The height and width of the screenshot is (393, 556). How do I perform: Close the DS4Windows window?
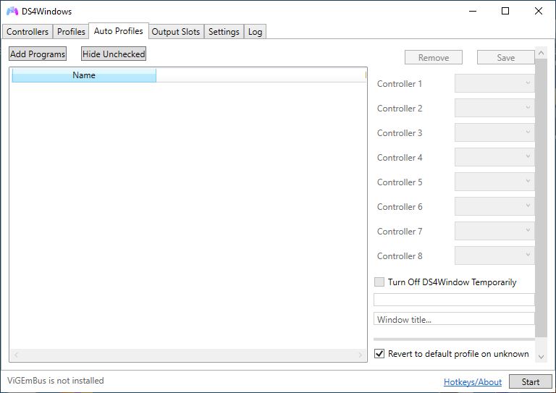[539, 12]
